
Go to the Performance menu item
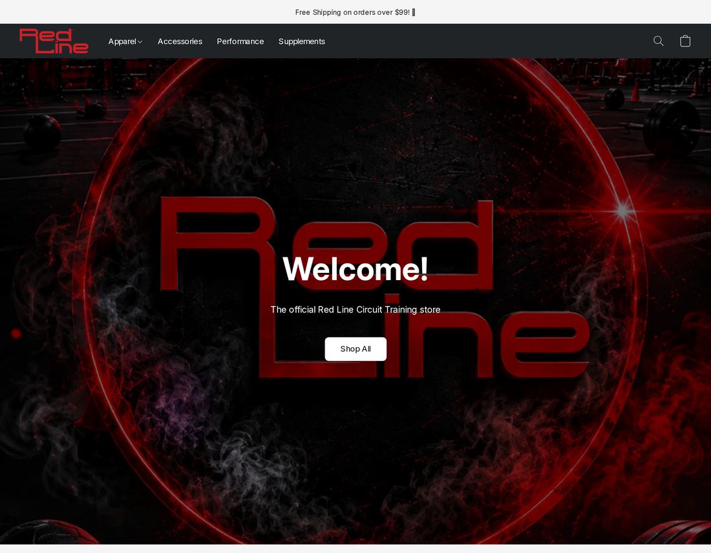240,41
